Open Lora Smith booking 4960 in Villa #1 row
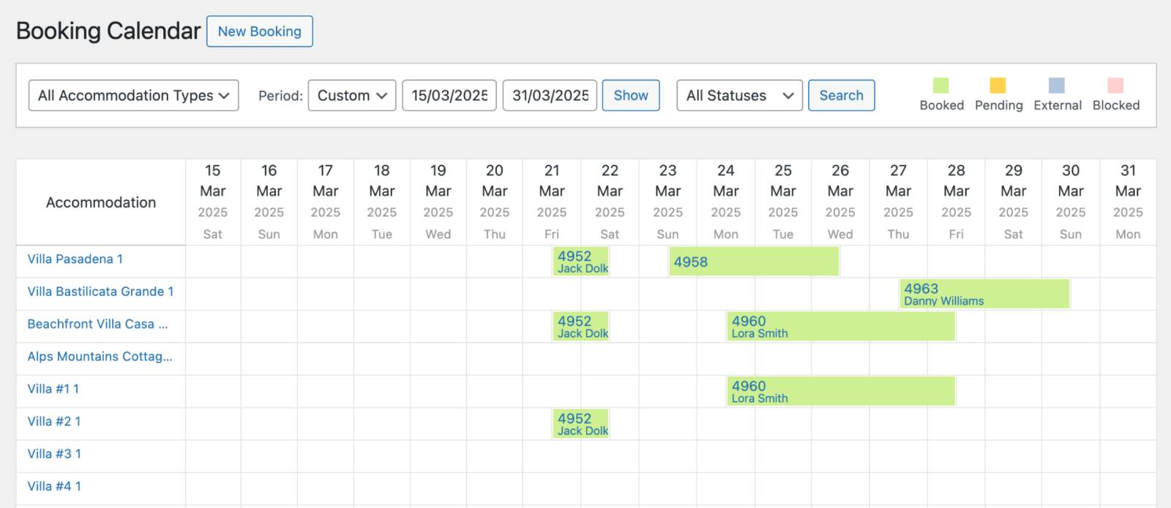The width and height of the screenshot is (1171, 508). coord(840,391)
